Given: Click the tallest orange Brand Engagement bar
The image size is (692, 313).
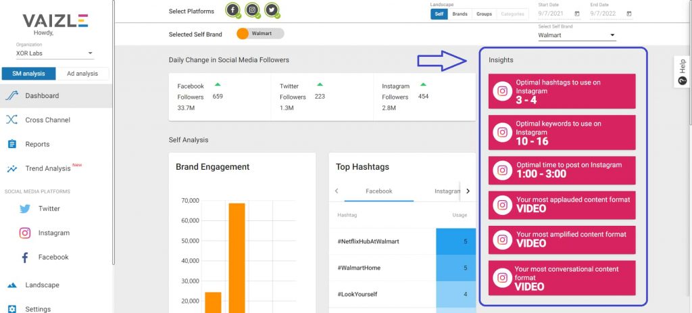Looking at the screenshot, I should [x=237, y=258].
